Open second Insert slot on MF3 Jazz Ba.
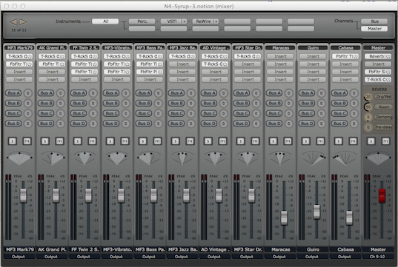 (x=183, y=64)
